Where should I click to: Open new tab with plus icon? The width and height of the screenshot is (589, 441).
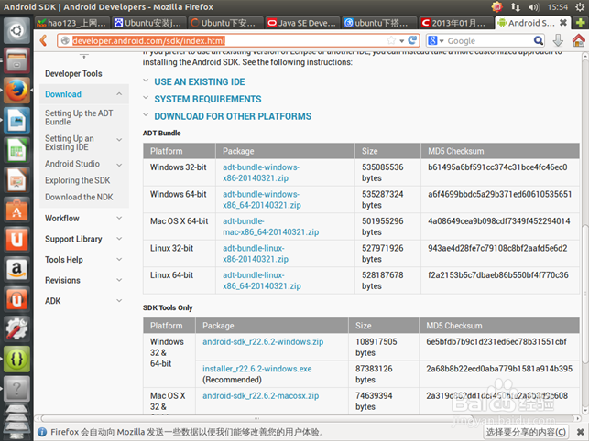580,23
